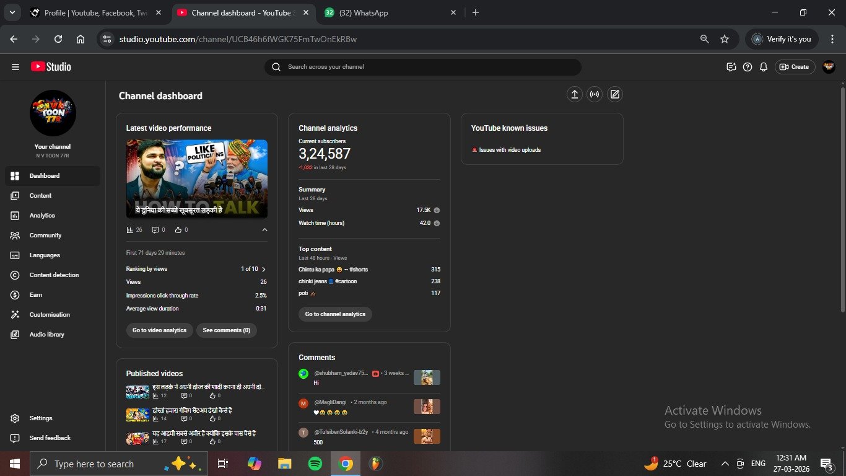This screenshot has width=846, height=476.
Task: Toggle the hamburger menu in Studio header
Action: pos(15,67)
